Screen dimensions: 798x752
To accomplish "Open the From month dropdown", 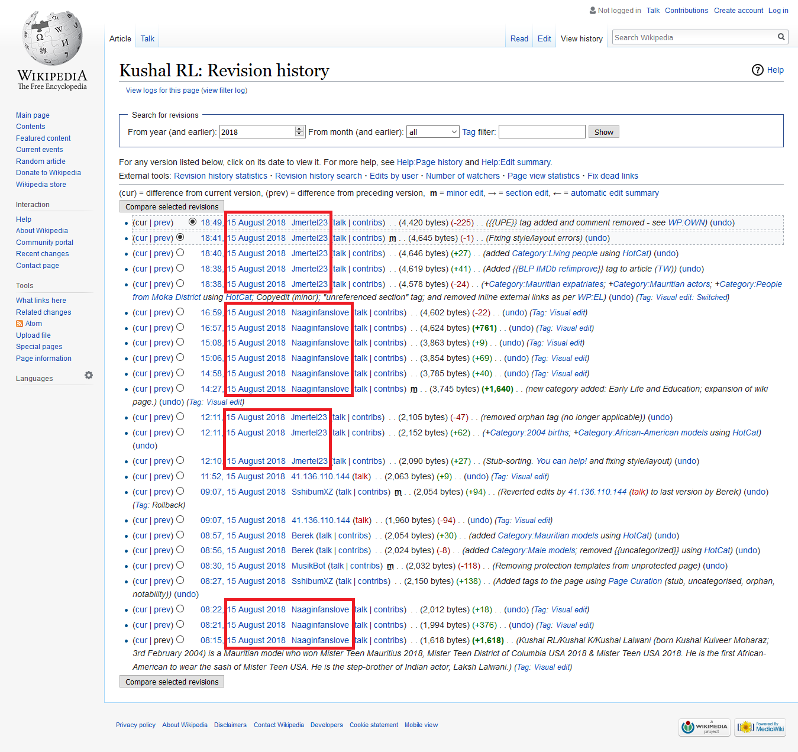I will [x=433, y=132].
